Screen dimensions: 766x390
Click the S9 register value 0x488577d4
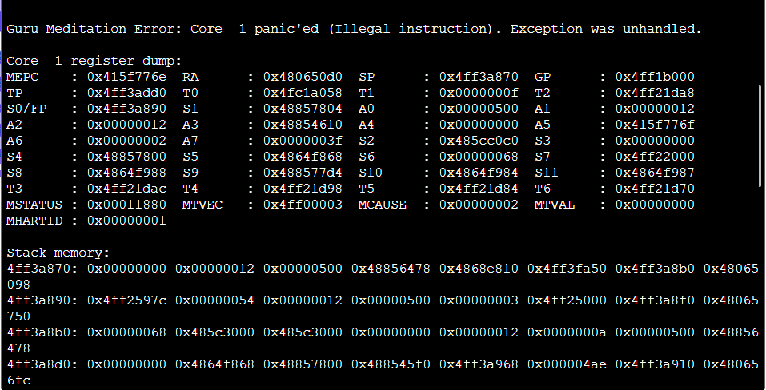coord(303,173)
